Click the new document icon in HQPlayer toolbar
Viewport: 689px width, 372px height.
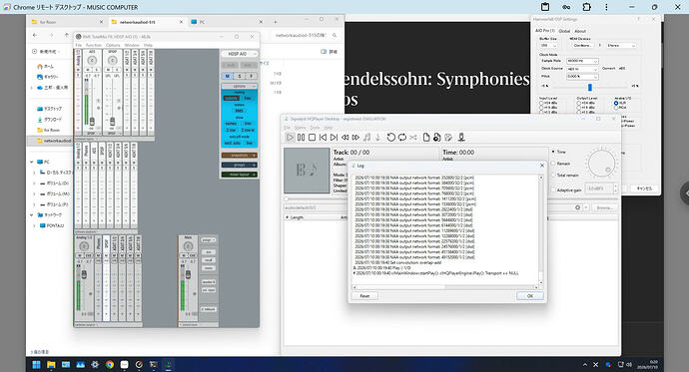[425, 138]
